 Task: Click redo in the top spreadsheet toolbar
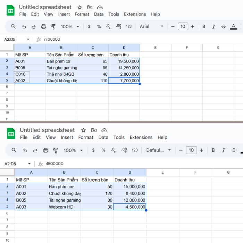point(34,27)
